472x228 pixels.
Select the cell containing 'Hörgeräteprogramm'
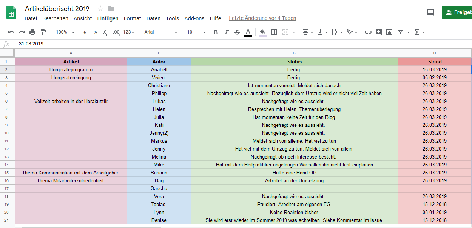pos(71,70)
